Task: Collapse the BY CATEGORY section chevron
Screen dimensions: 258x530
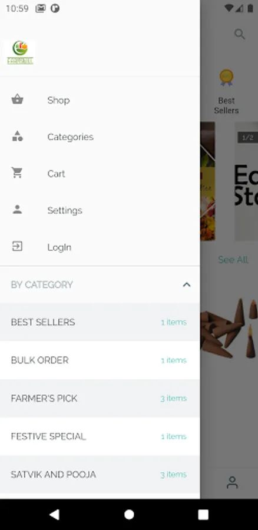Action: click(x=186, y=284)
